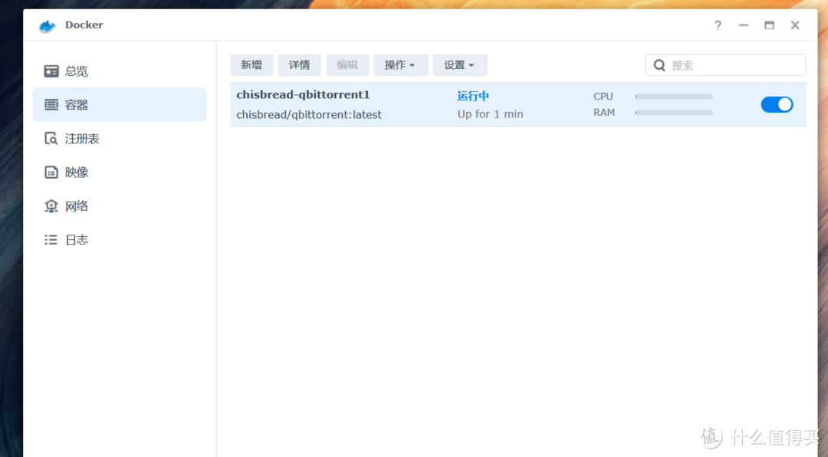Click the 运行中 running status link

coord(473,95)
